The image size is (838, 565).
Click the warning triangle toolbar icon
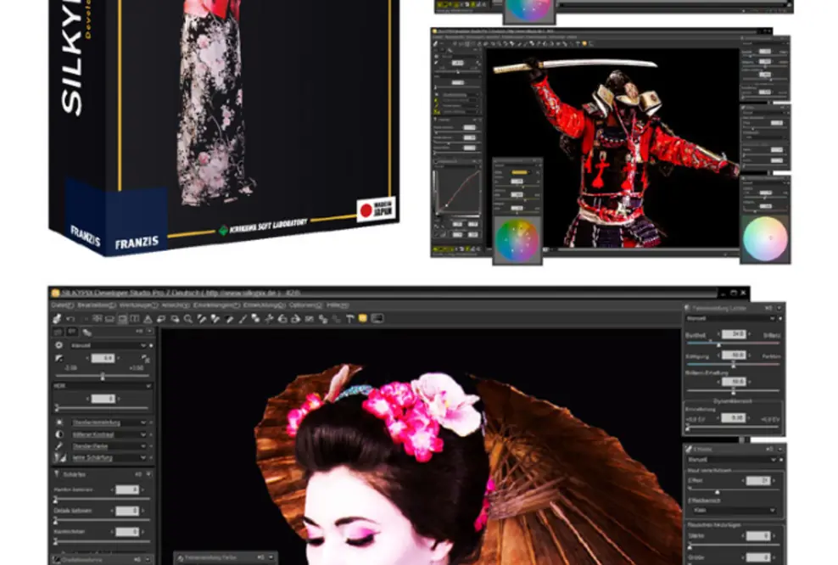tap(148, 319)
